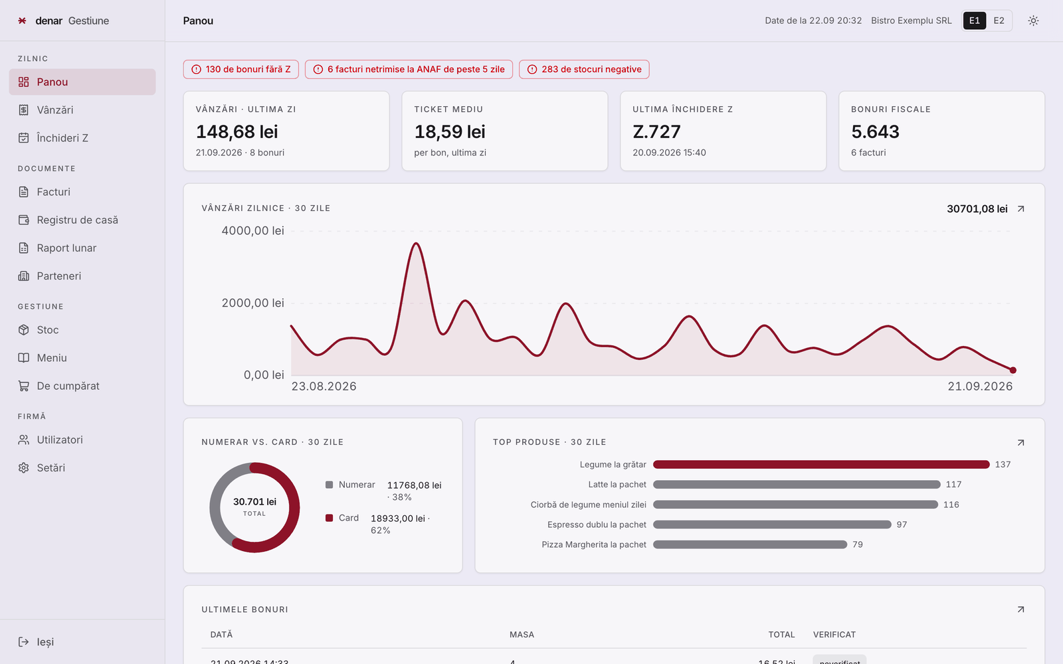1063x664 pixels.
Task: Click the Ieși logout icon
Action: pos(24,642)
